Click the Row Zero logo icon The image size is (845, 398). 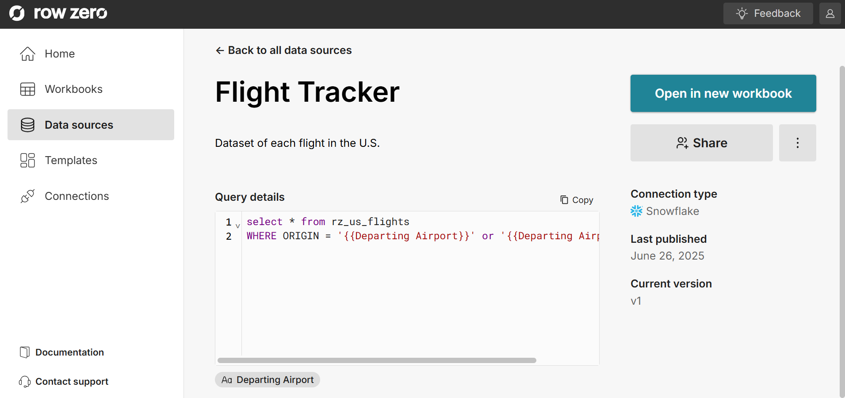(x=17, y=13)
